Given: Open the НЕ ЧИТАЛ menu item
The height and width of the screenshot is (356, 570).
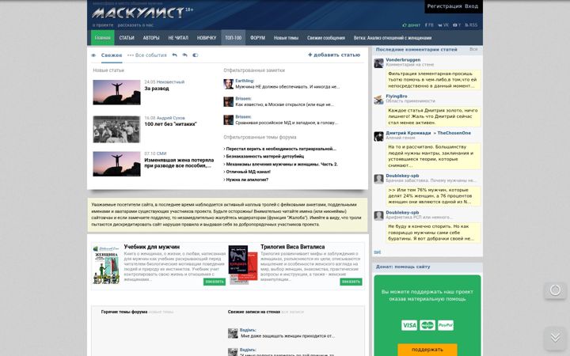Looking at the screenshot, I should (178, 38).
